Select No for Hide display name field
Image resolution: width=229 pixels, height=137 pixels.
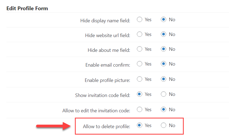tap(164, 19)
